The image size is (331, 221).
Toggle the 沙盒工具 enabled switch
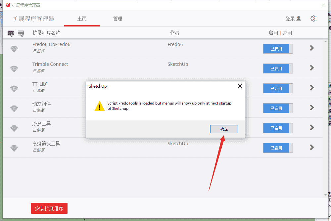[x=278, y=128]
